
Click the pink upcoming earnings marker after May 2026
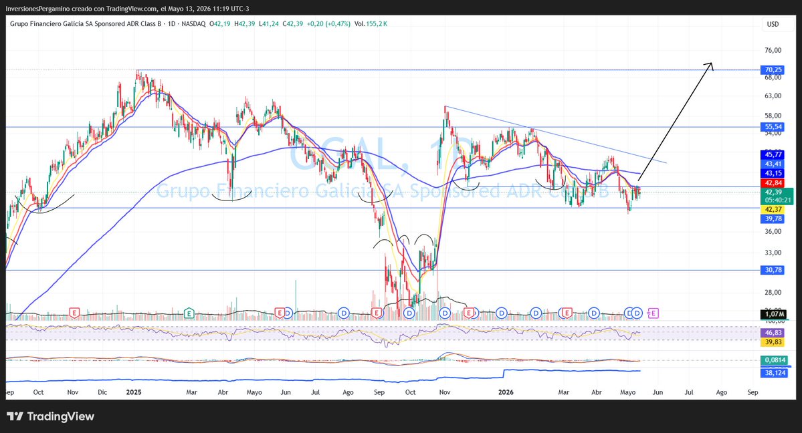[x=653, y=313]
